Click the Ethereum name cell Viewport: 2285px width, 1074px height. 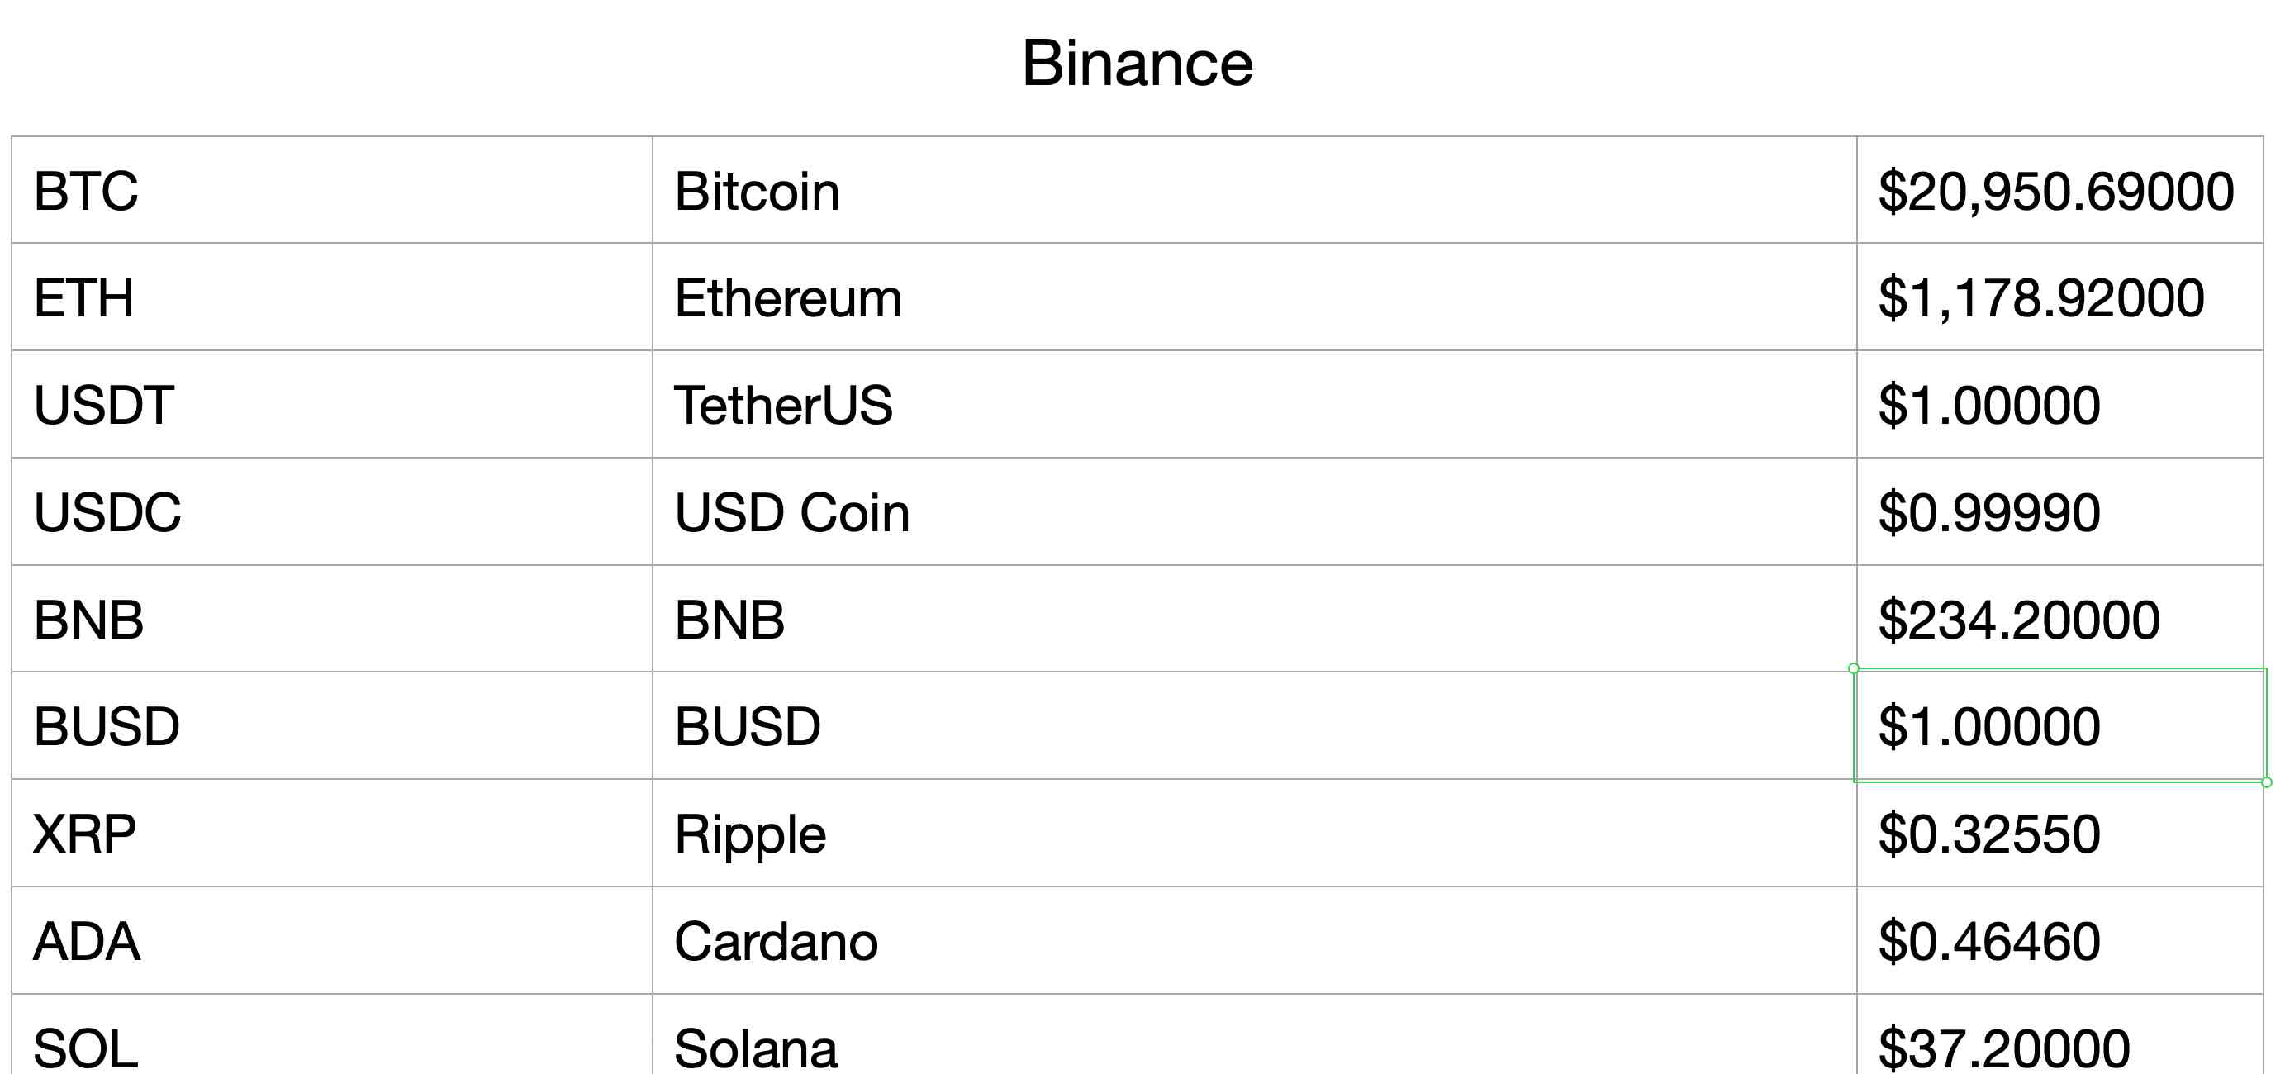pos(1253,298)
